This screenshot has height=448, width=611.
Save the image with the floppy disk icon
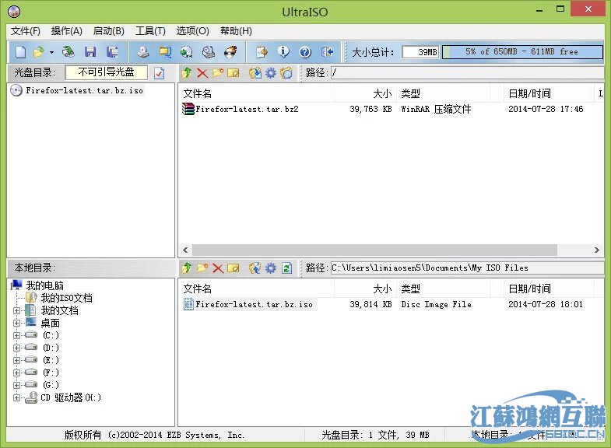coord(90,52)
